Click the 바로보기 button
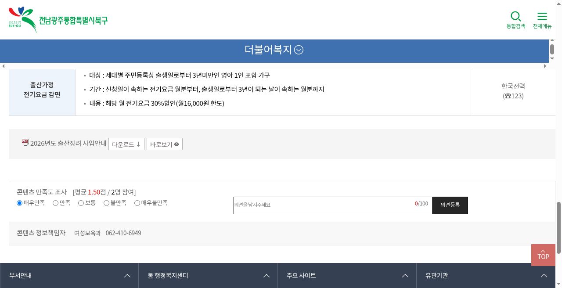Viewport: 562px width, 288px height. pos(165,144)
